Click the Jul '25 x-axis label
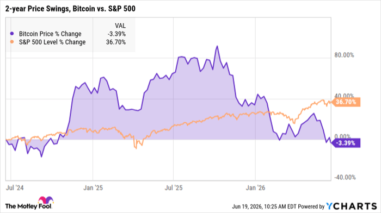 click(x=174, y=188)
